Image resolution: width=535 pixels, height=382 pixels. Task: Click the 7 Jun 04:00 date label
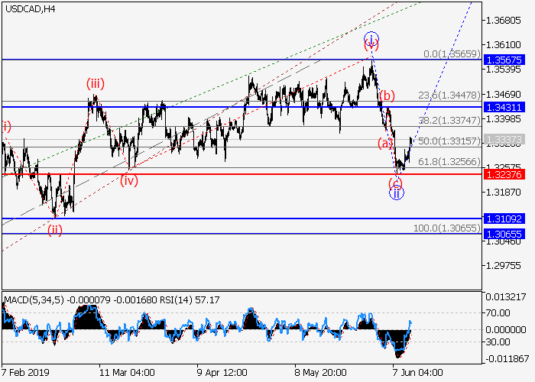click(x=417, y=373)
